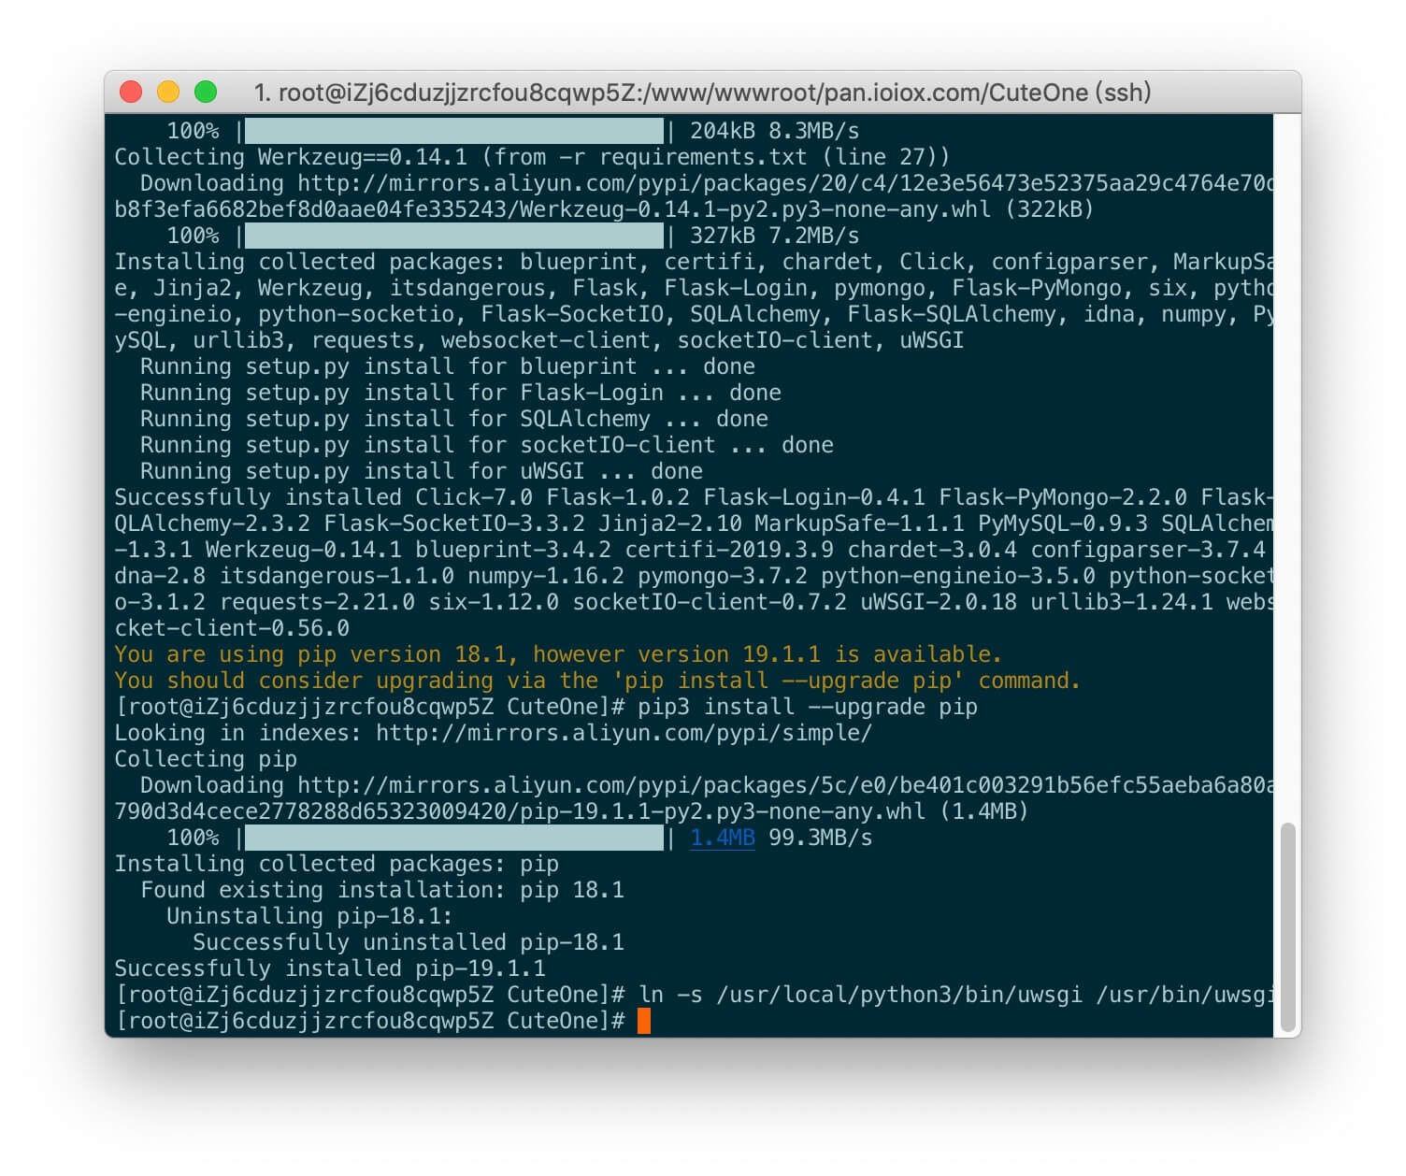Click the scrollbar track above the thumb
Viewport: 1406px width, 1176px height.
click(1287, 467)
